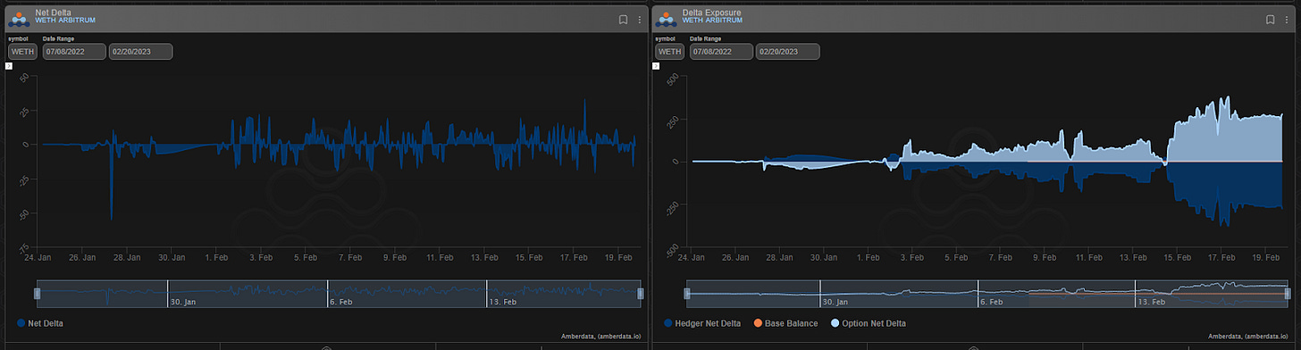Edit end date 02/20/2023 in Net Delta panel
Screen dimensions: 1301x350
click(140, 52)
